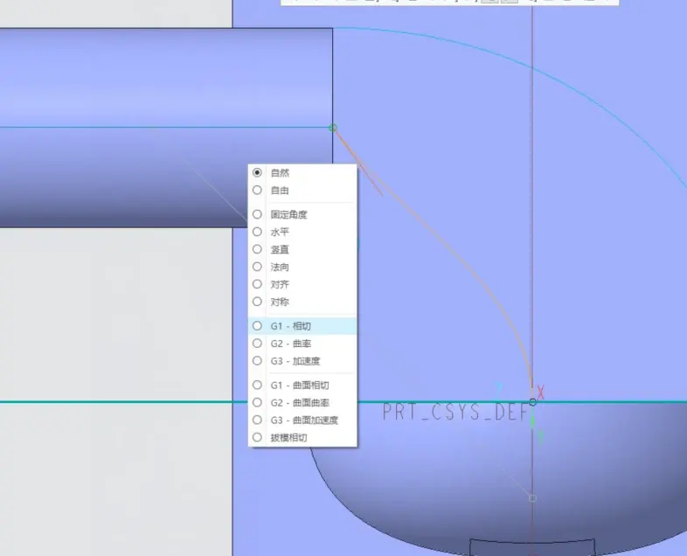Select the 竖直 constraint option
The width and height of the screenshot is (687, 556).
pyautogui.click(x=302, y=249)
